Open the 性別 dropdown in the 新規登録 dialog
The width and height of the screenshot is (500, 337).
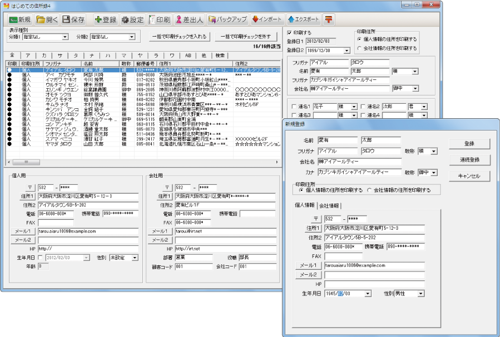coord(420,293)
